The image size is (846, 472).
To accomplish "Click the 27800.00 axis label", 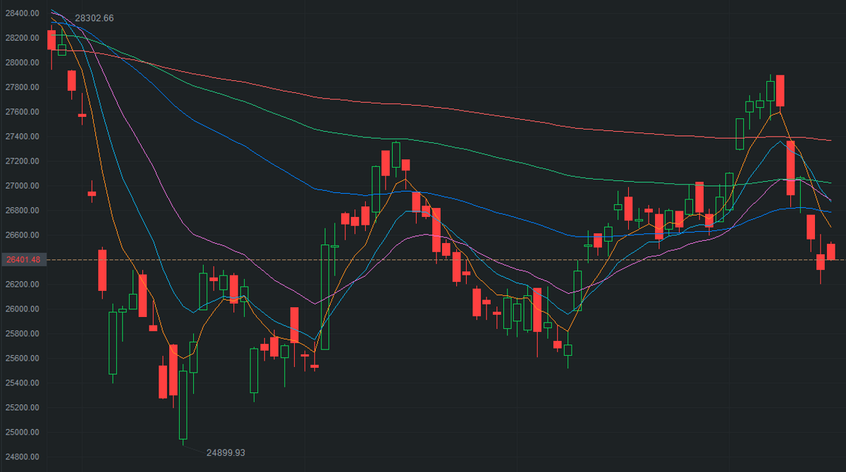I will [23, 87].
